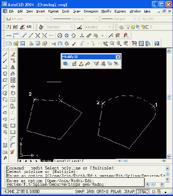Select the Rotate tool icon
Image resolution: width=173 pixels, height=196 pixels.
pyautogui.click(x=13, y=93)
